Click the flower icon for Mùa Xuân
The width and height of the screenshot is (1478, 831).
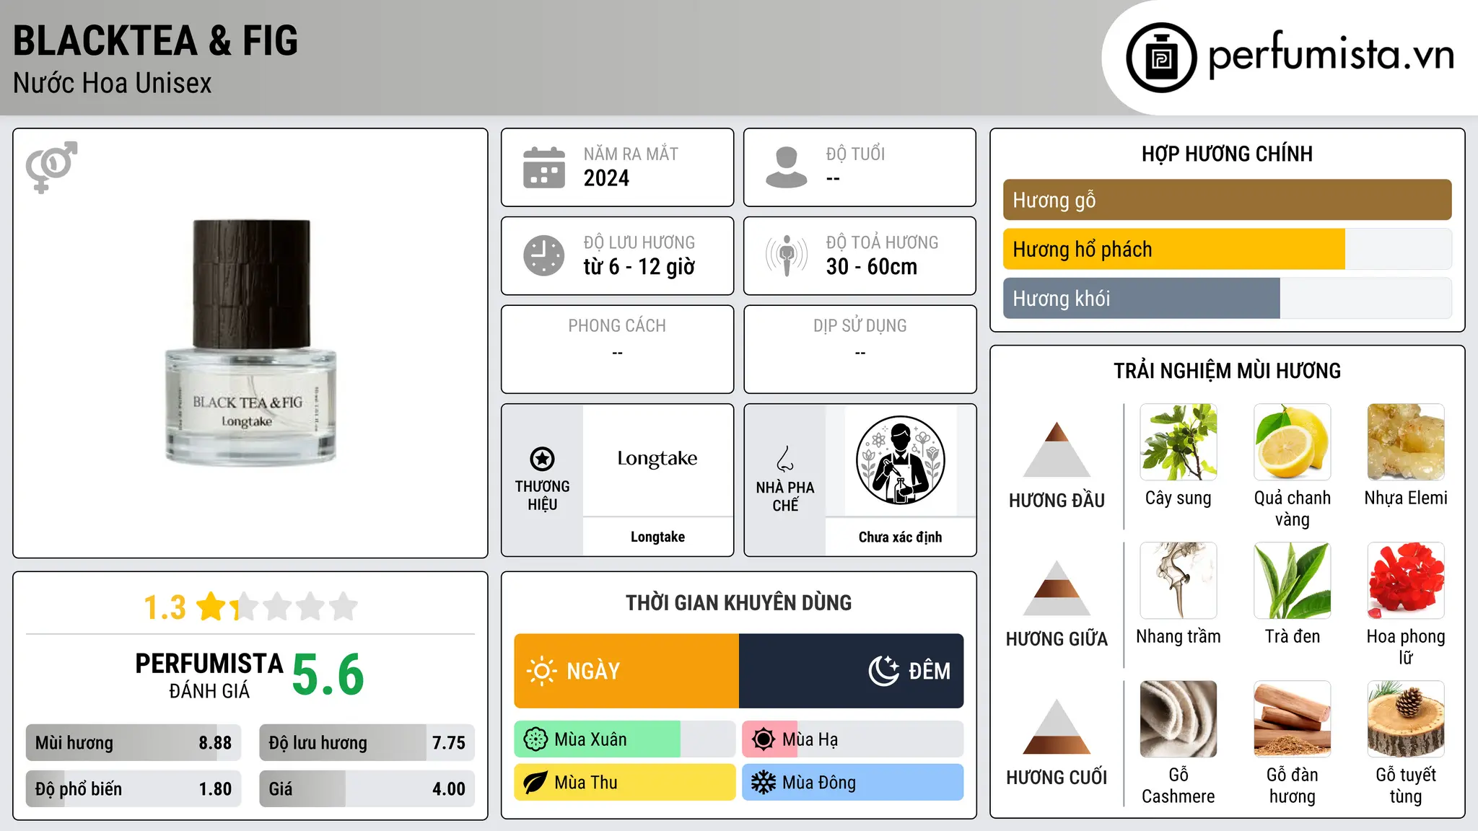[535, 739]
